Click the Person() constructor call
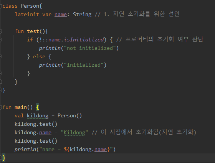The width and height of the screenshot is (215, 163). coord(69,116)
